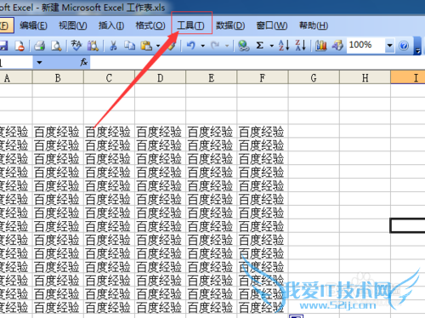Viewport: 425px width, 318px height.
Task: Click the Print icon
Action: click(x=40, y=46)
